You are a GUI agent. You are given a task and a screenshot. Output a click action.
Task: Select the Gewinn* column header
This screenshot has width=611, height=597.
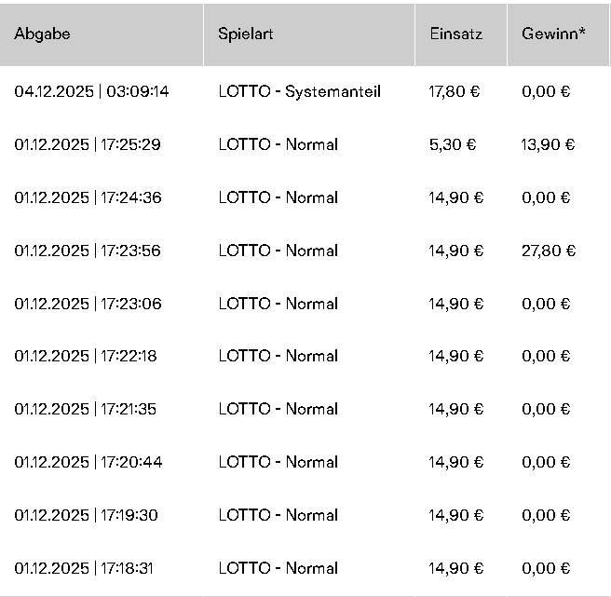553,34
